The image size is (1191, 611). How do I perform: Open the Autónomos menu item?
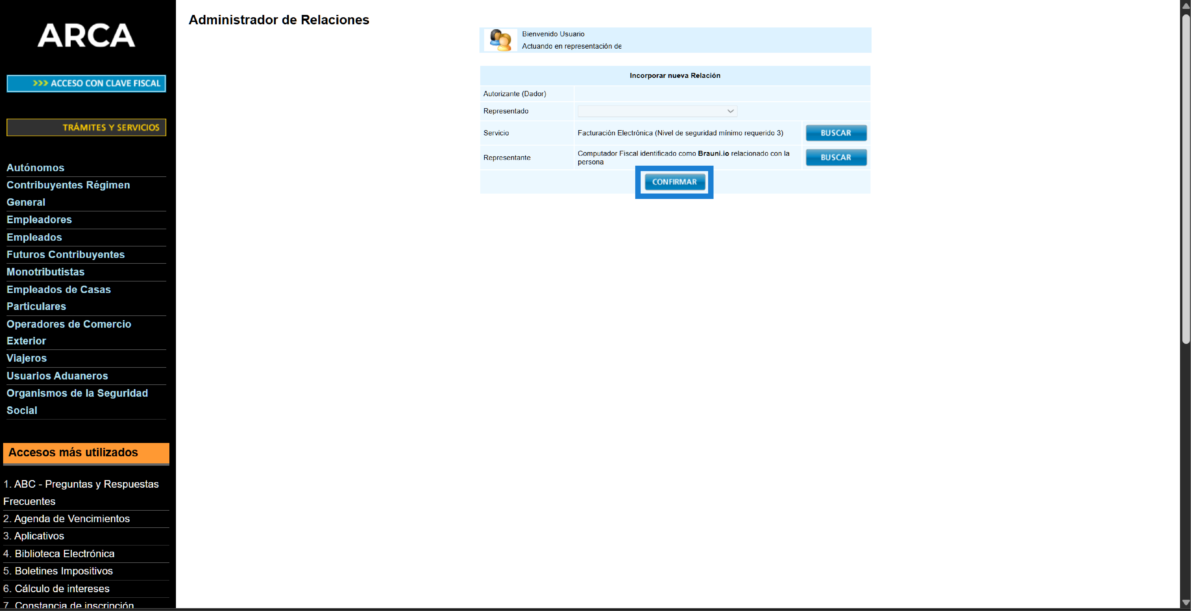tap(35, 168)
